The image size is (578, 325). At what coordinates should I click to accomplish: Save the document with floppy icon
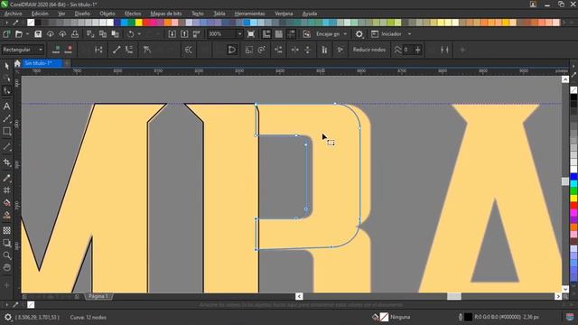(38, 34)
